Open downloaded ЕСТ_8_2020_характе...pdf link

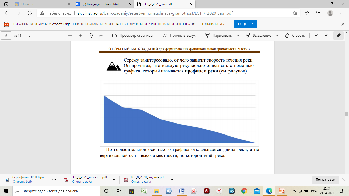tap(82, 182)
